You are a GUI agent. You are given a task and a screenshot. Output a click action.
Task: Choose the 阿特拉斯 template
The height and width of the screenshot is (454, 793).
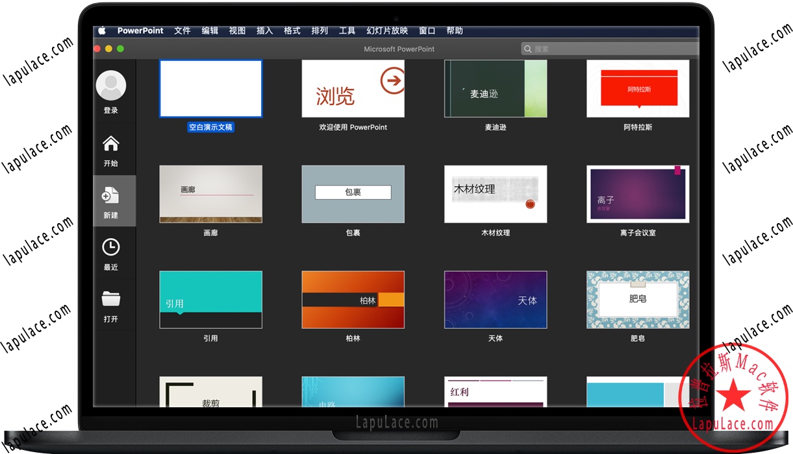click(637, 89)
